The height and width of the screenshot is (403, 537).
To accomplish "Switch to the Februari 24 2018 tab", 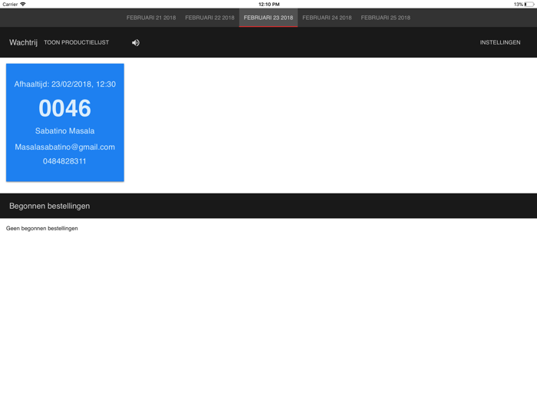I will click(x=327, y=18).
